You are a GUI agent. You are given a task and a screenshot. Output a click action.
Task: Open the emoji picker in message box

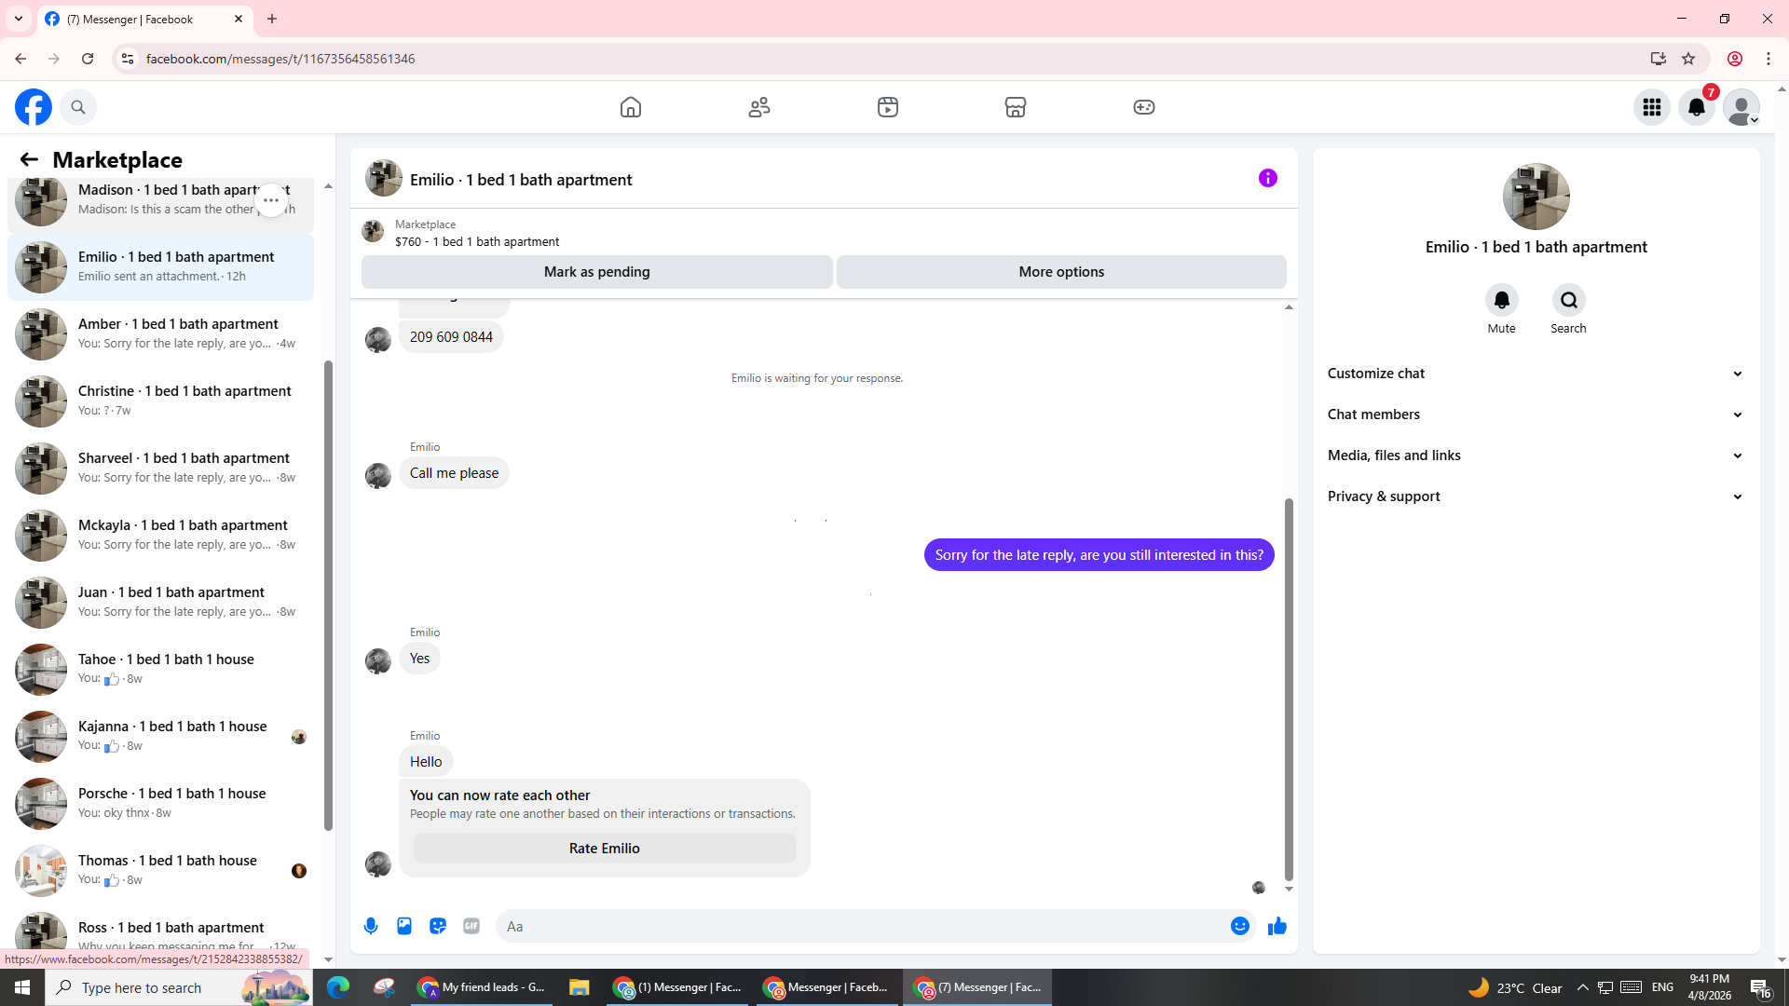1239,926
